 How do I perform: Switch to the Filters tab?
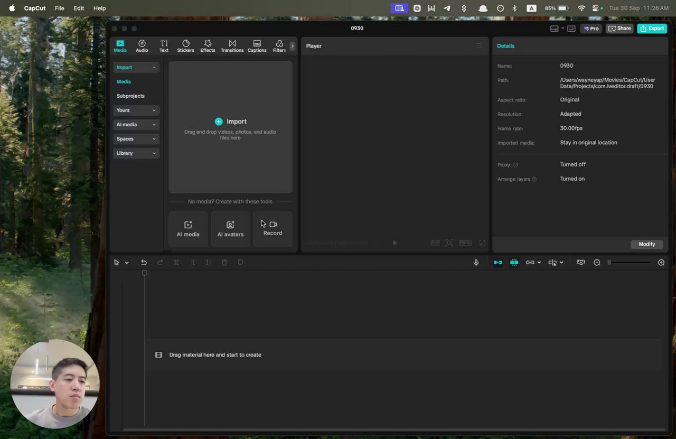pyautogui.click(x=279, y=46)
